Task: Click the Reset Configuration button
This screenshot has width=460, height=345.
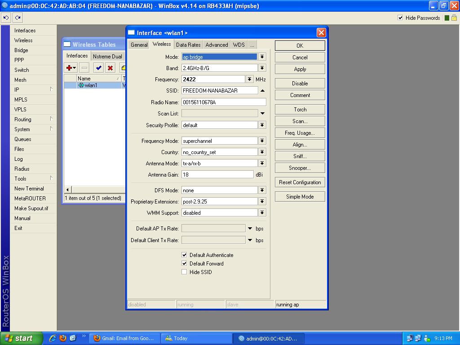Action: coord(300,182)
